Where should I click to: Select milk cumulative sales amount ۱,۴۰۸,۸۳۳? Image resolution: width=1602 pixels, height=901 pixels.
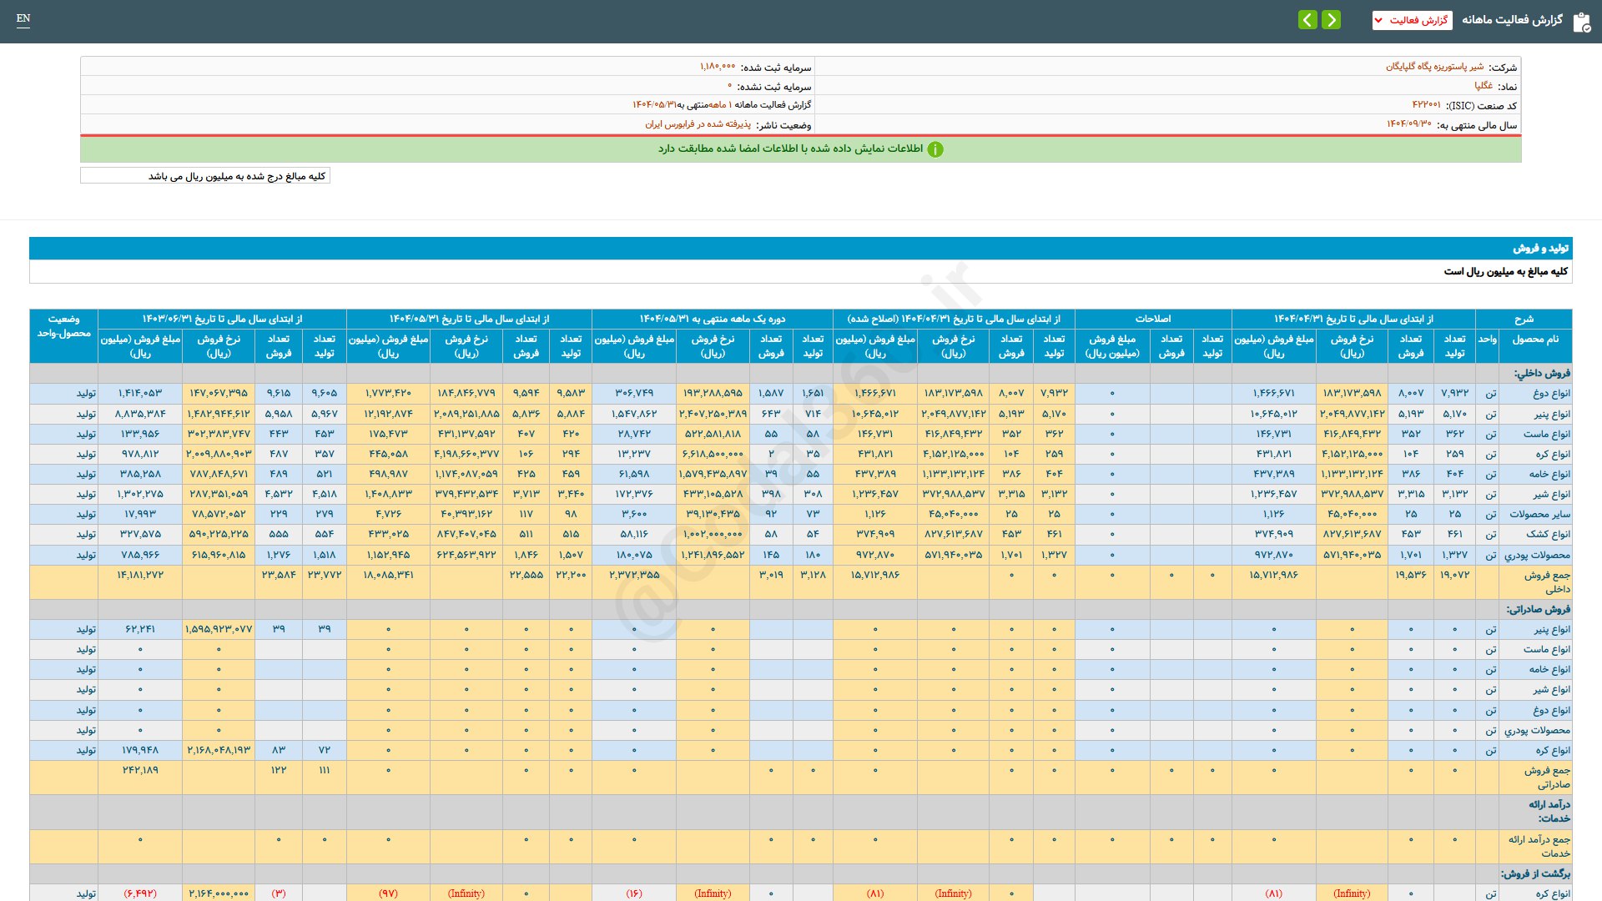point(388,494)
